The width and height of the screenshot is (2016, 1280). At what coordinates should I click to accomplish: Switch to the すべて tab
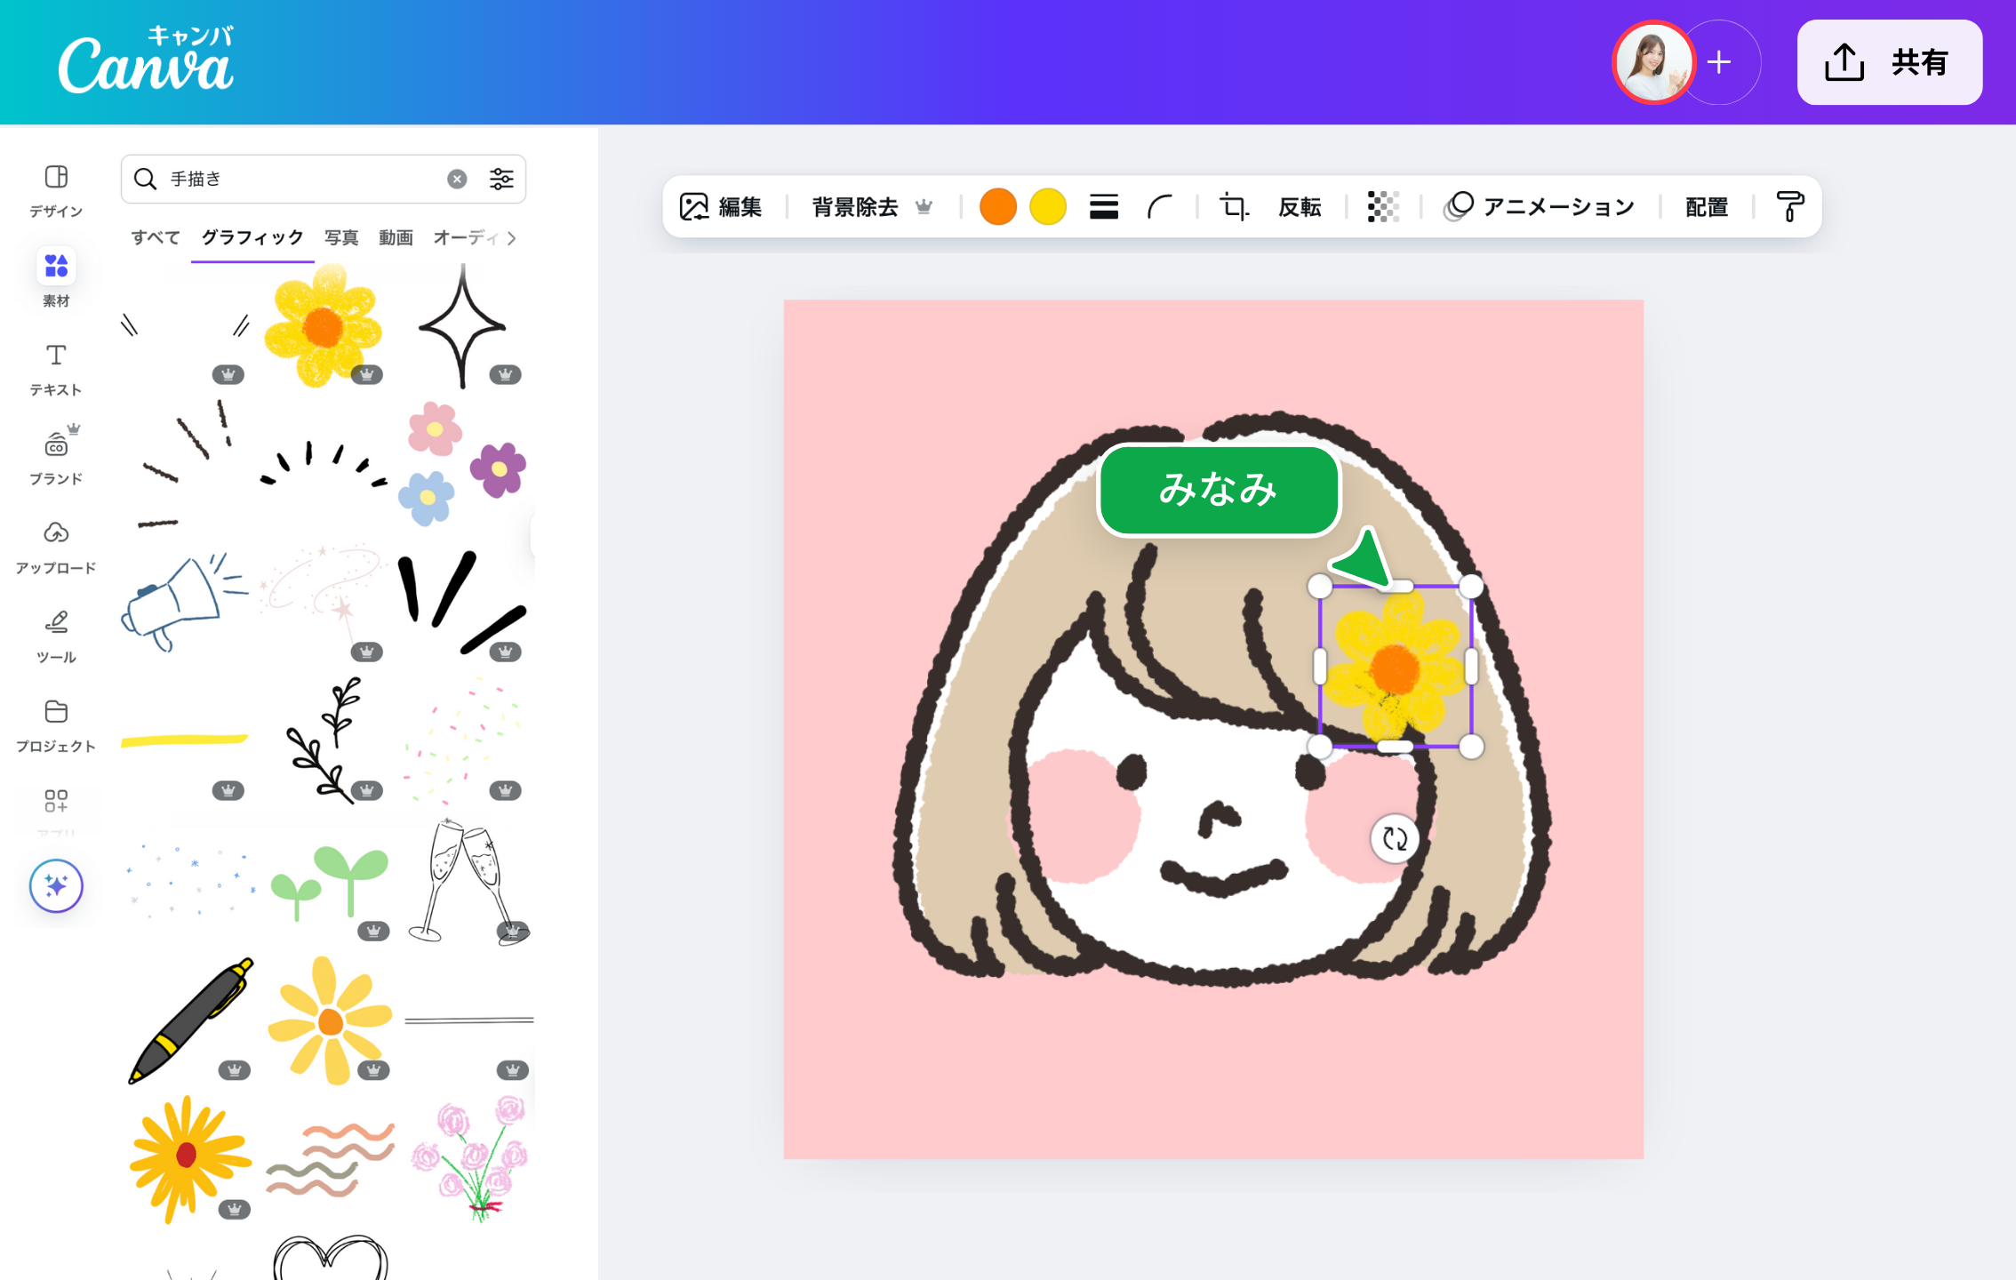156,237
